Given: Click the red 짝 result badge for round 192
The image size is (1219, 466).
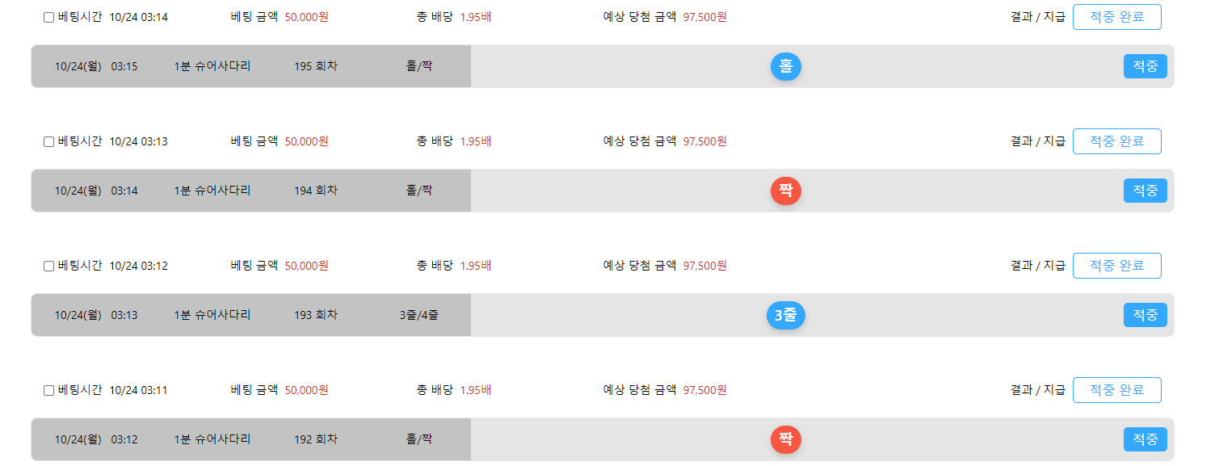Looking at the screenshot, I should pyautogui.click(x=785, y=439).
